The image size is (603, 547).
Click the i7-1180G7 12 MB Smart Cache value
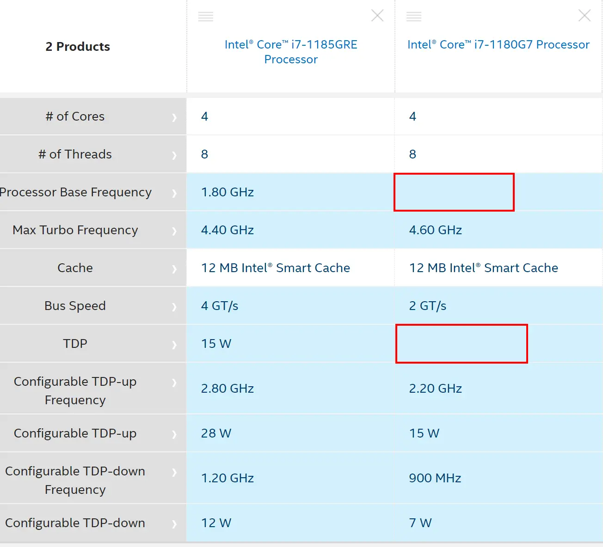pyautogui.click(x=484, y=268)
